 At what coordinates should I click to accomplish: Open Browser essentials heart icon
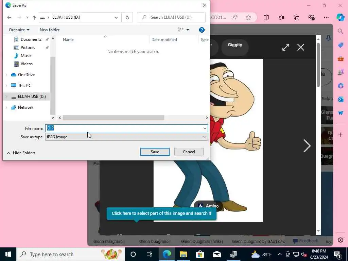311,17
